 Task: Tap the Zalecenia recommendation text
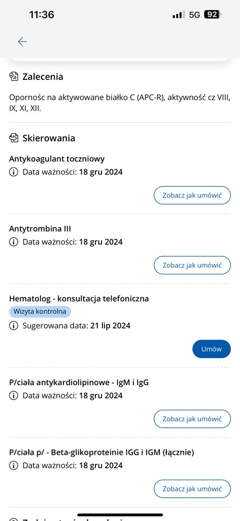pos(119,103)
